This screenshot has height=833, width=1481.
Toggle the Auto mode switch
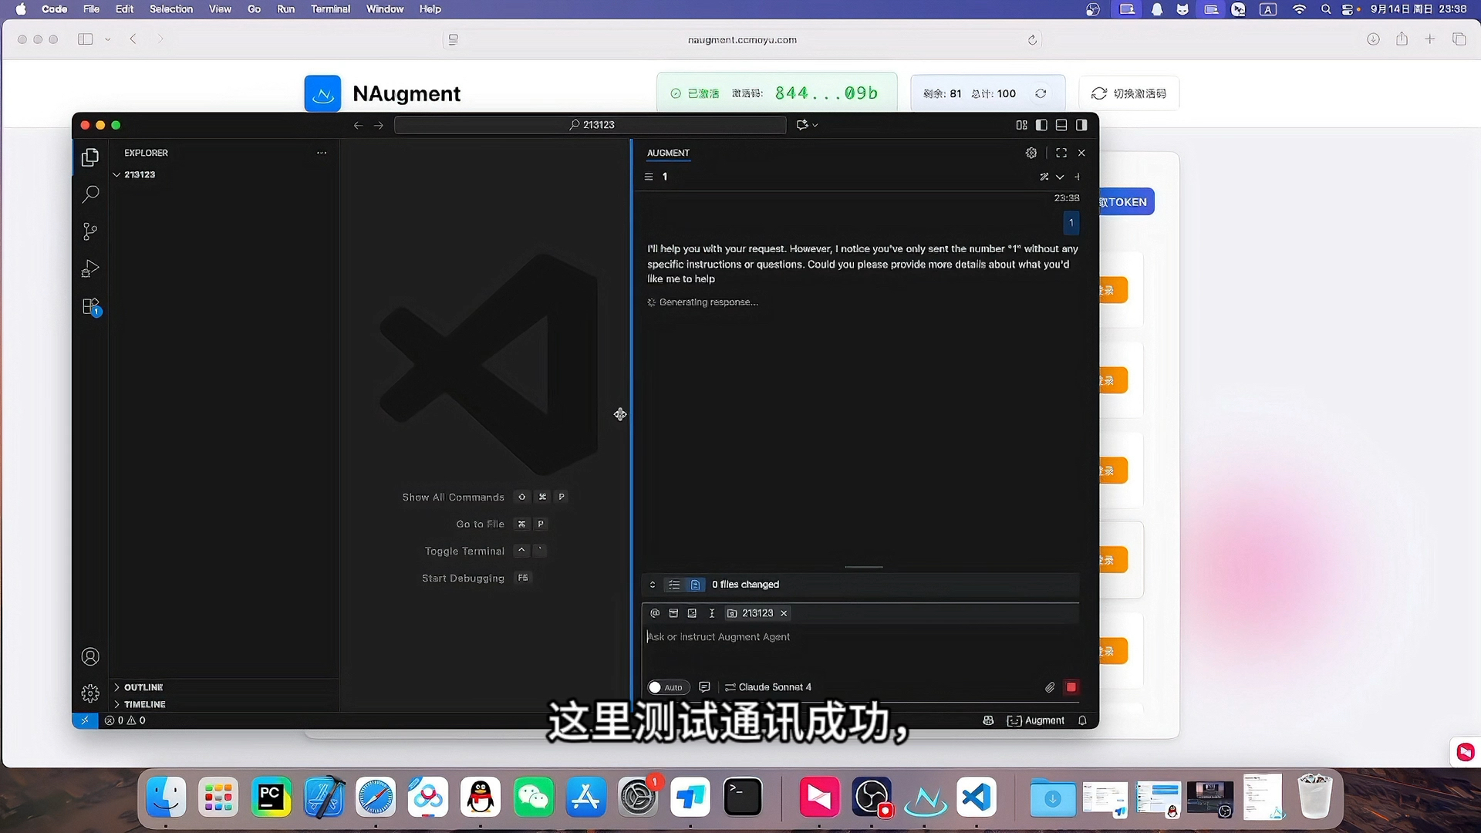pos(668,687)
